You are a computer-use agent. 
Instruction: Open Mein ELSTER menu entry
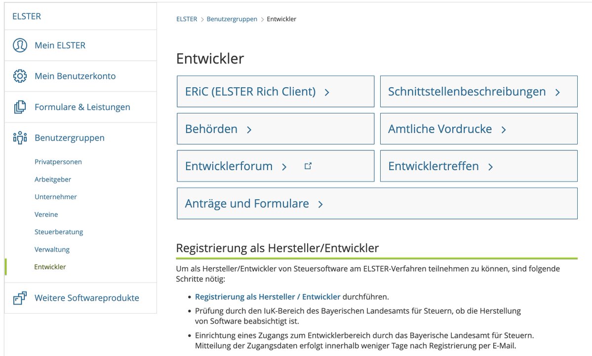[80, 45]
